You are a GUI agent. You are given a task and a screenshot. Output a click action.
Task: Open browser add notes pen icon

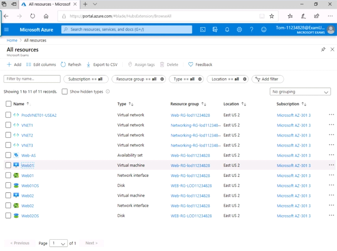click(303, 16)
